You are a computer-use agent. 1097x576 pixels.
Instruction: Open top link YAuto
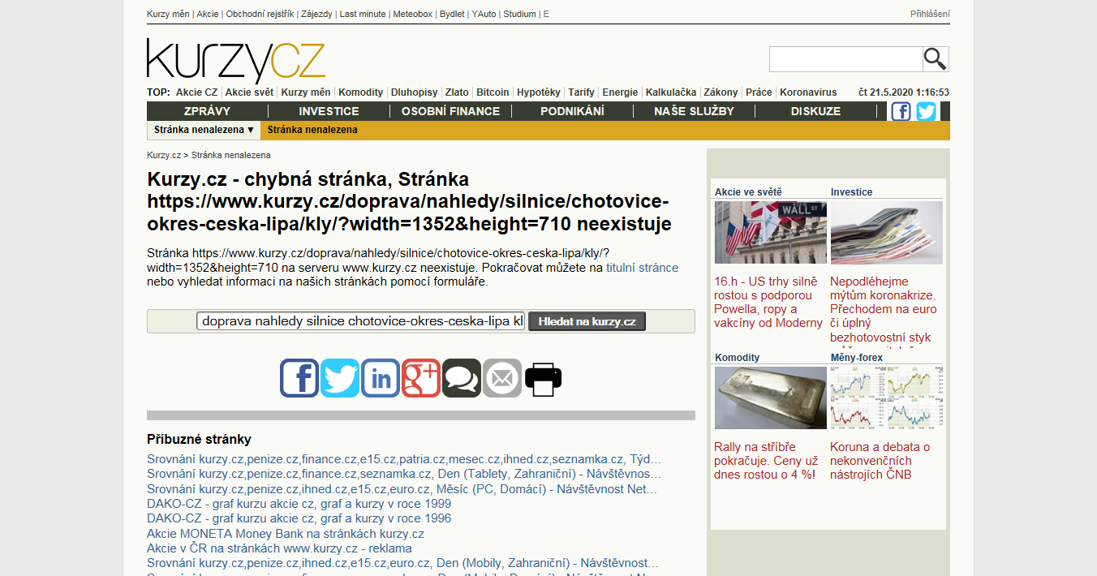point(484,14)
